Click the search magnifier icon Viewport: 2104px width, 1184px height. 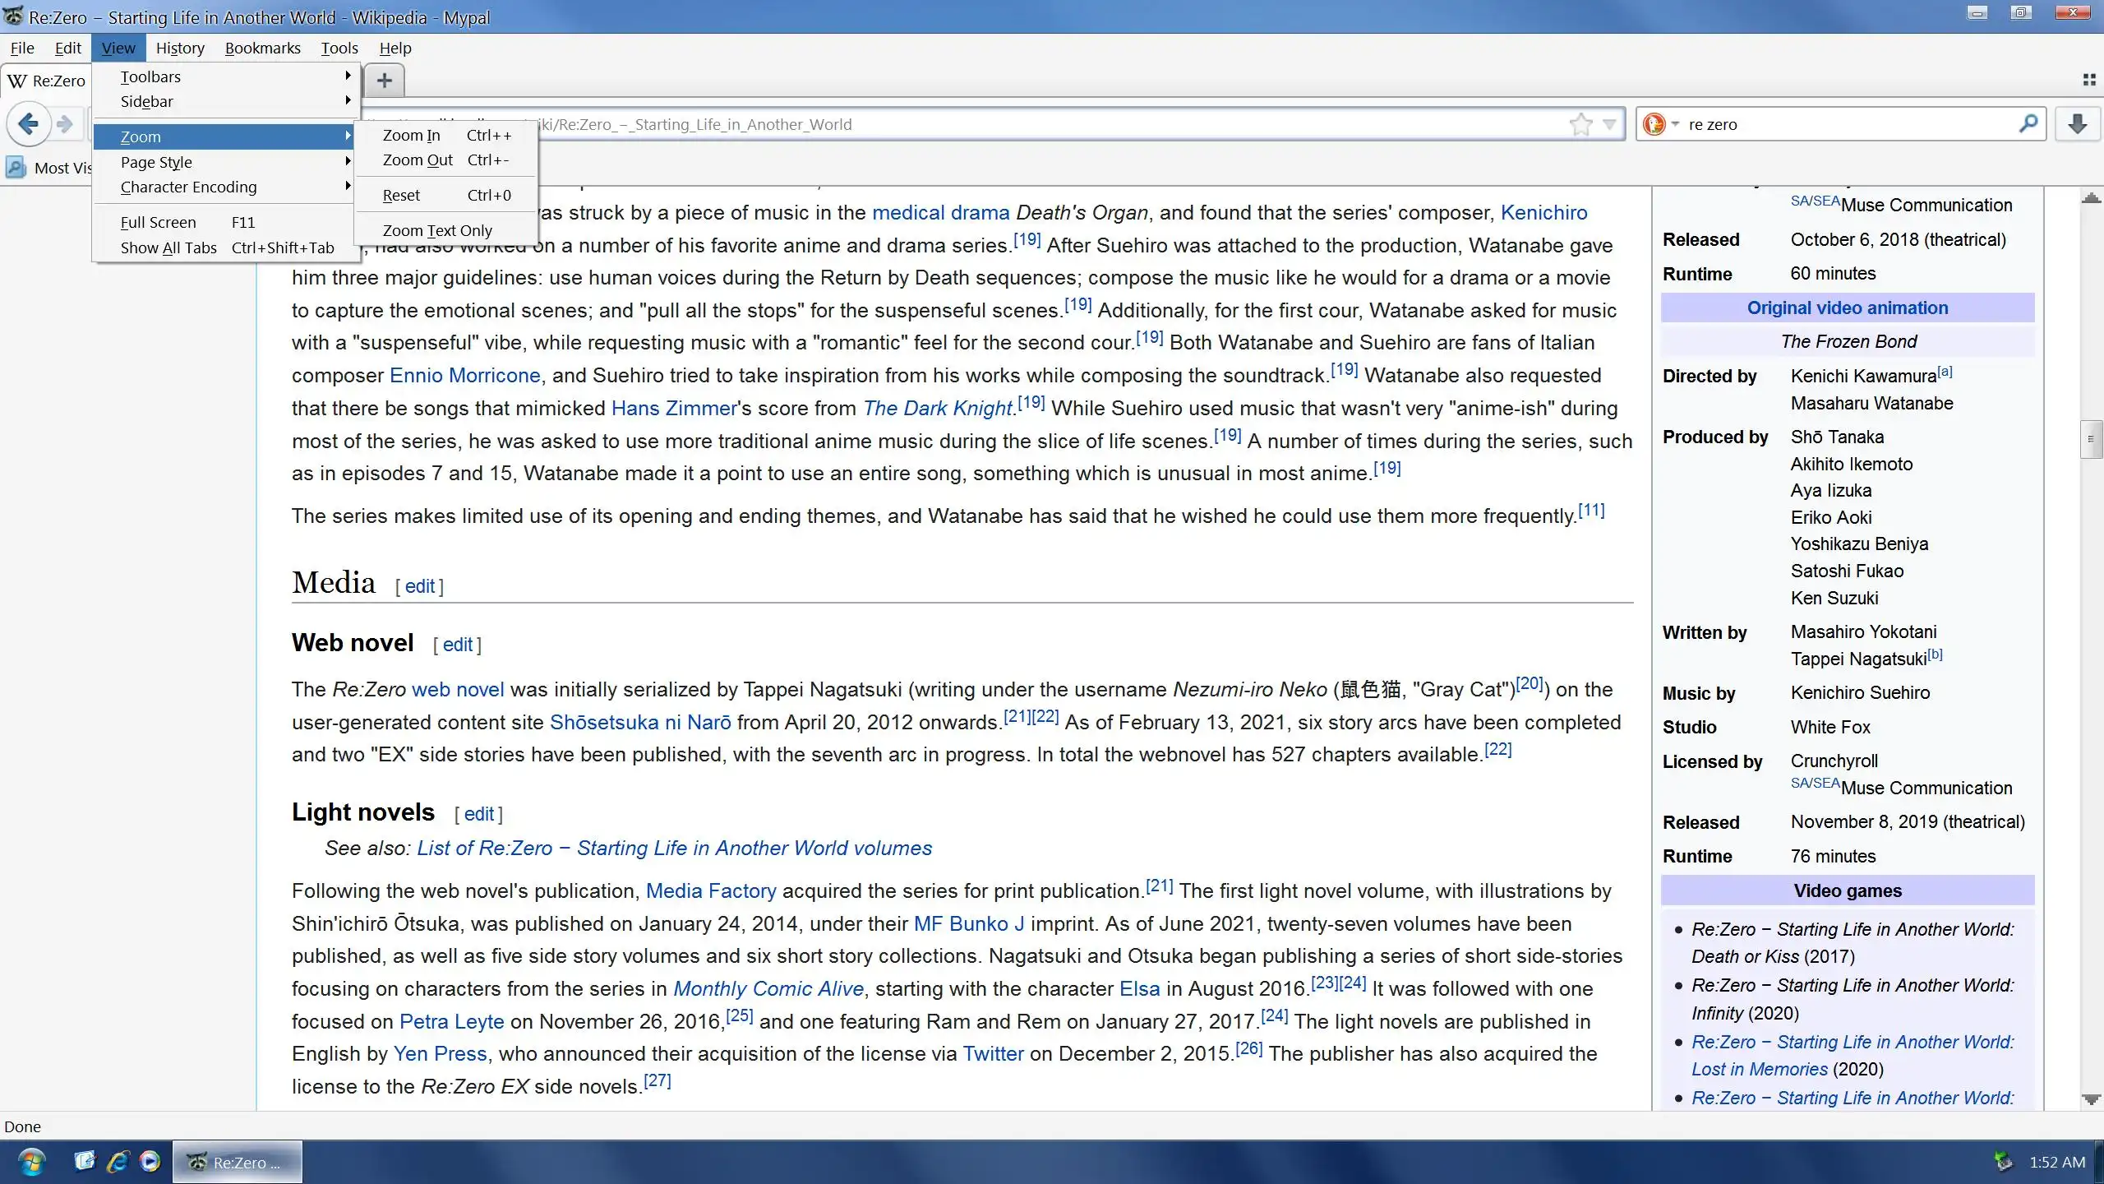coord(2028,124)
